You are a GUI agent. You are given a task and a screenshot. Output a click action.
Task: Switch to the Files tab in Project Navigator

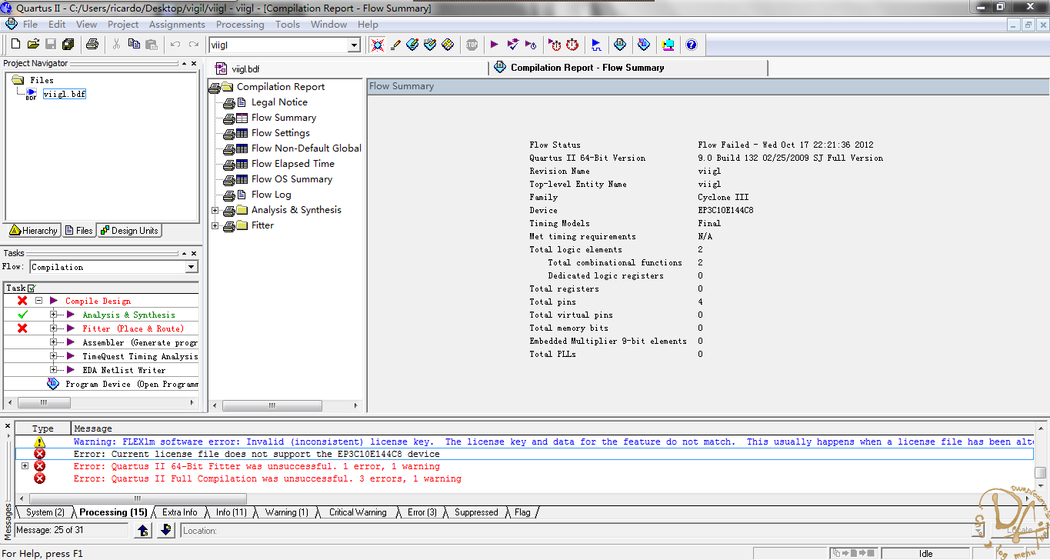point(78,231)
